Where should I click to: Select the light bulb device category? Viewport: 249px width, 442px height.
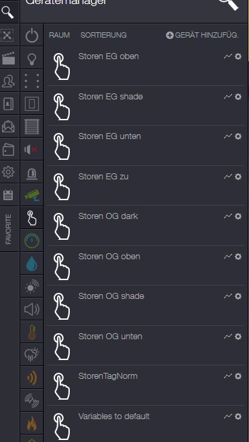click(x=32, y=58)
